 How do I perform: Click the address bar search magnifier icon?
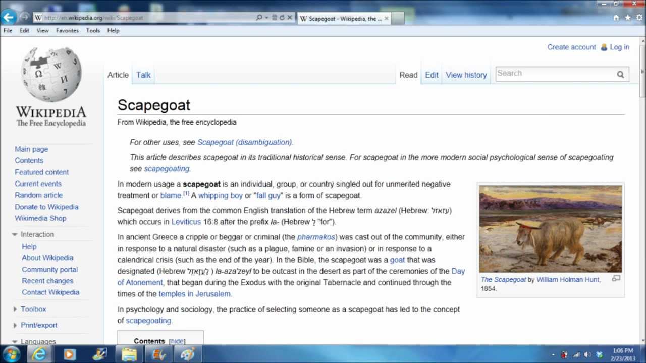coord(259,18)
